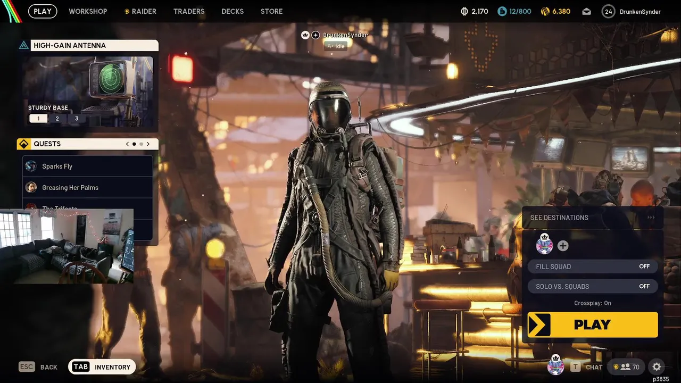
Task: Click the yellow chevron on the PLAY button
Action: (539, 324)
